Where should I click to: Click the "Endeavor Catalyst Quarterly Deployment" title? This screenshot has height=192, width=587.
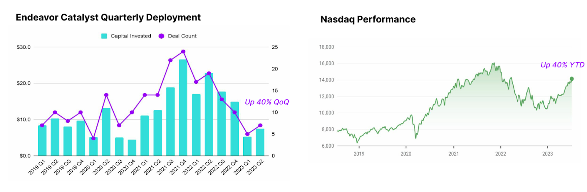click(x=108, y=18)
